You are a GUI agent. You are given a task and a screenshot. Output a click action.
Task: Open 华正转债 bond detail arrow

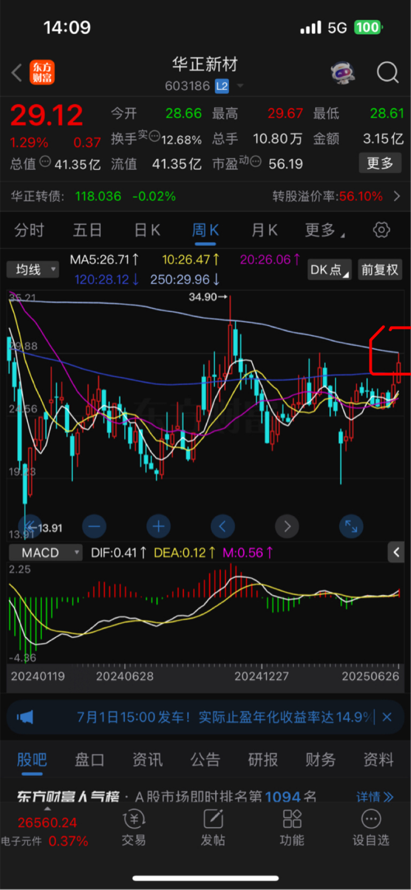click(x=397, y=196)
